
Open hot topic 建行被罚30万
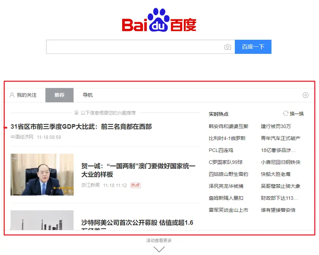[x=276, y=126]
